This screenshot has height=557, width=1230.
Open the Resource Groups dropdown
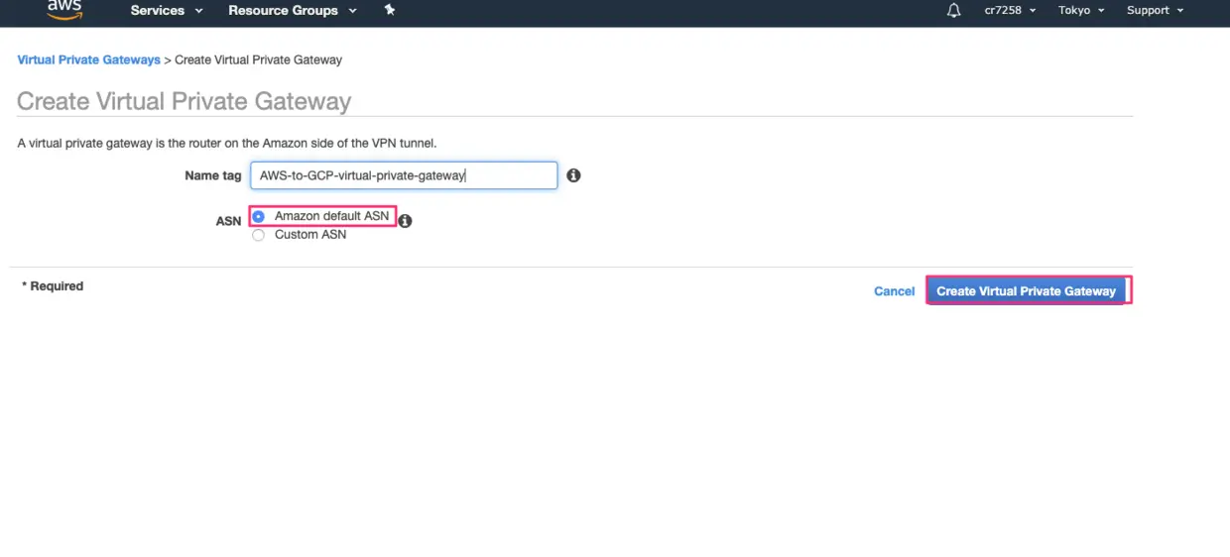293,10
